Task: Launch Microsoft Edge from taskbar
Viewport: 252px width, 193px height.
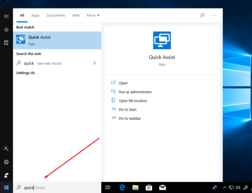Action: point(122,187)
